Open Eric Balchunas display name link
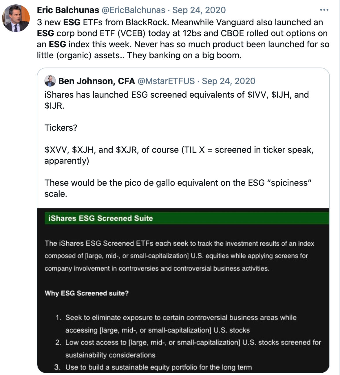The image size is (340, 375). click(x=68, y=10)
